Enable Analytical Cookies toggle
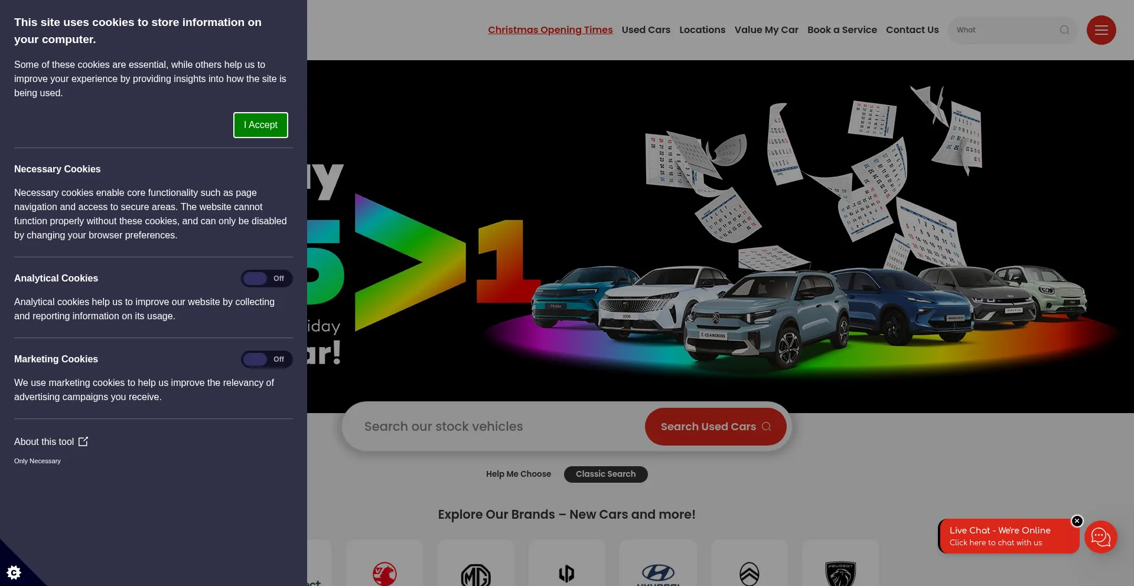This screenshot has height=586, width=1134. (266, 279)
